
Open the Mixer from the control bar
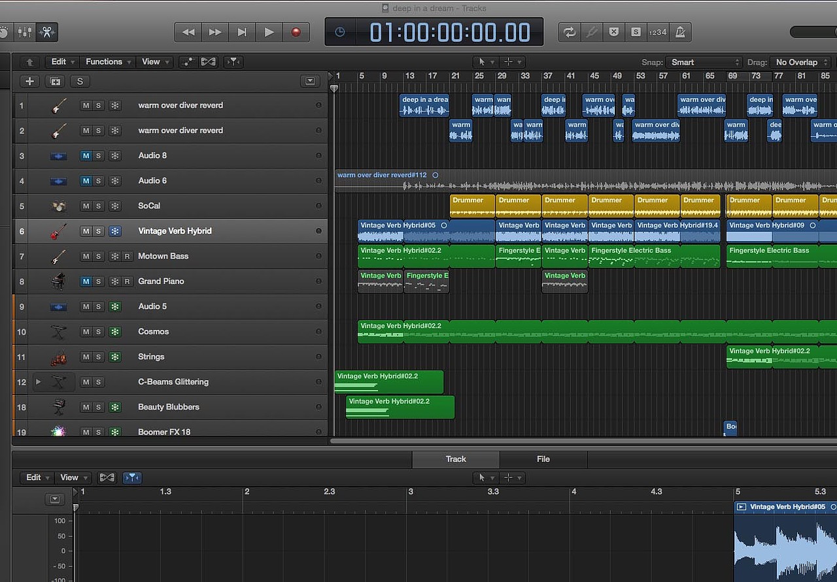[25, 31]
